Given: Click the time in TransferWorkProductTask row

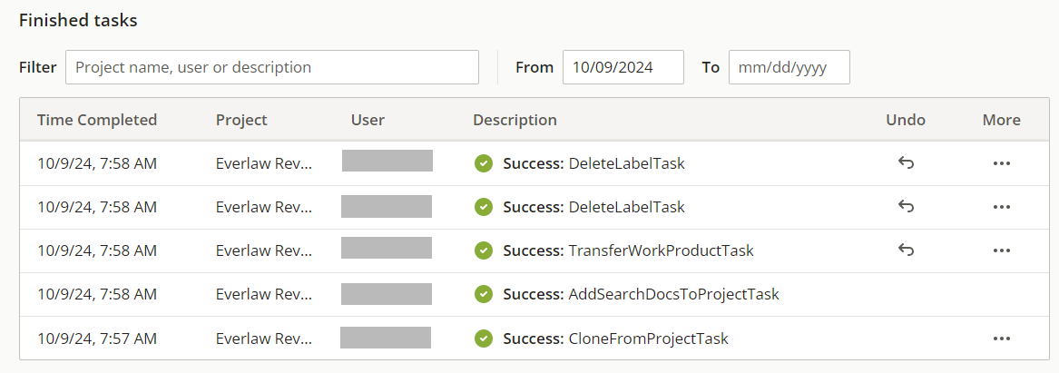Looking at the screenshot, I should click(97, 250).
